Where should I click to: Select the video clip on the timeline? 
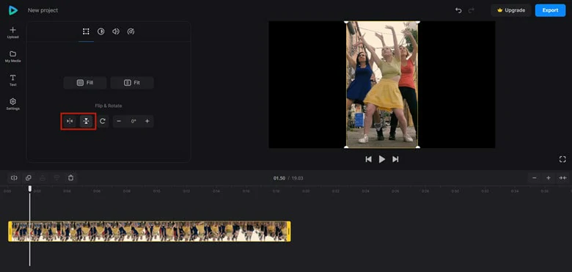(x=150, y=231)
